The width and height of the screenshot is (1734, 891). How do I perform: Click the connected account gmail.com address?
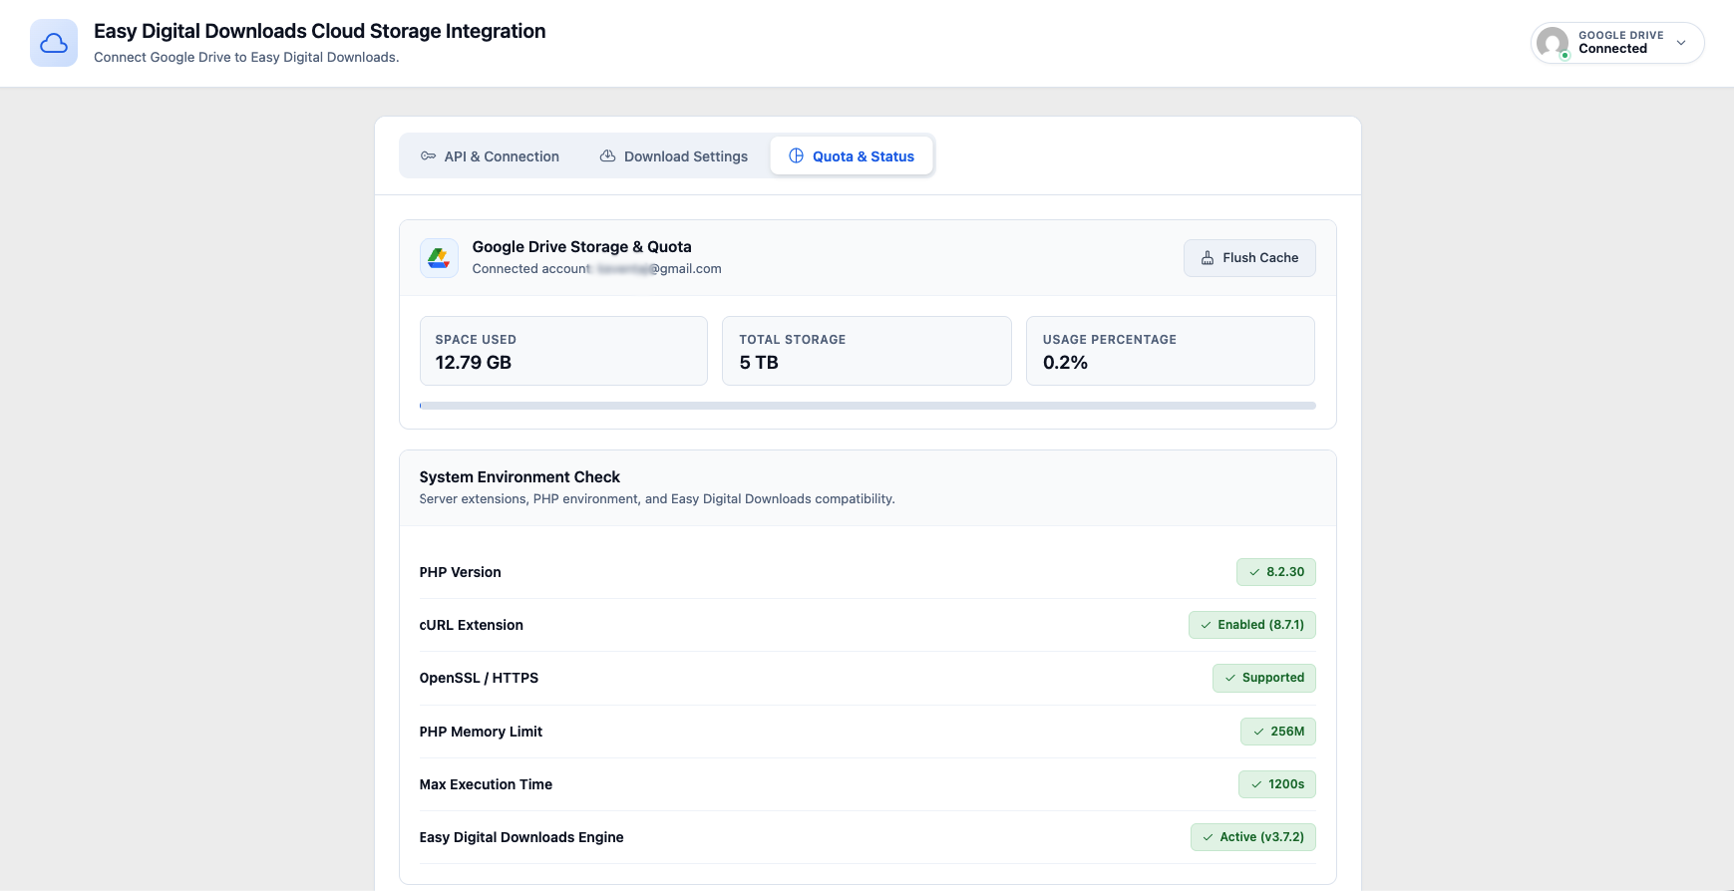tap(659, 269)
